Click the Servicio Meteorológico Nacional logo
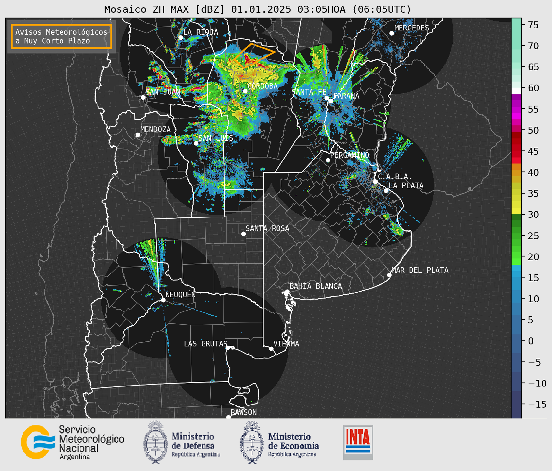 73,442
